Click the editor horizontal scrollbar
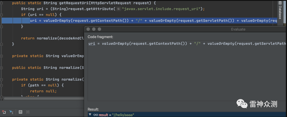This screenshot has width=287, height=117. (x=44, y=99)
